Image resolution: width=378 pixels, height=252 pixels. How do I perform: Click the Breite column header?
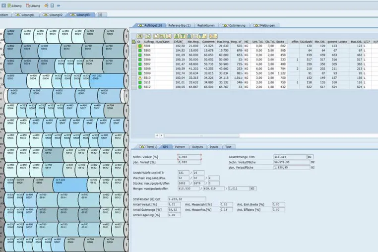tap(280, 42)
